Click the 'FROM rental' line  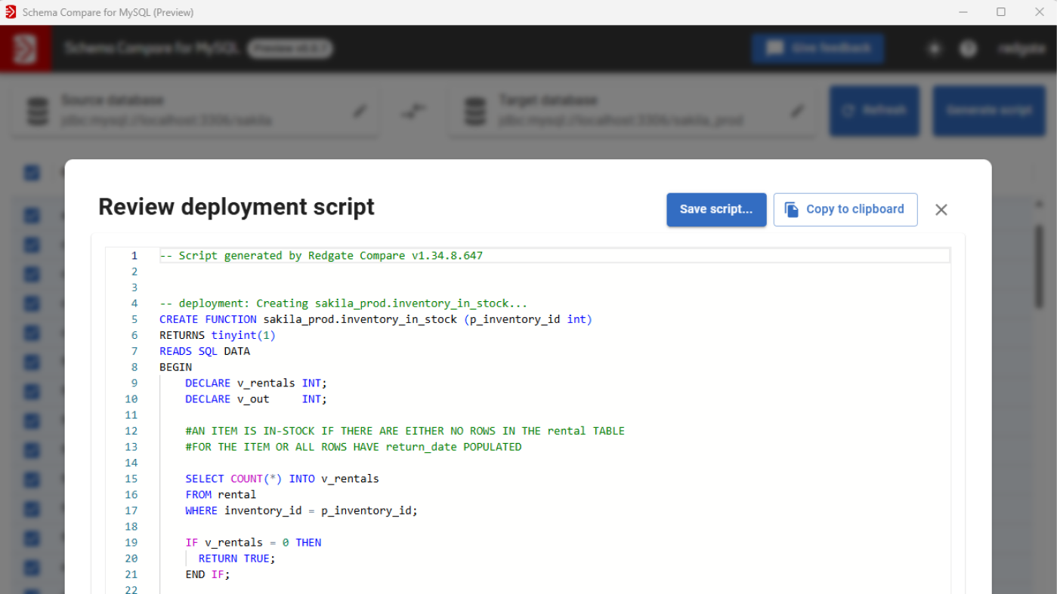pyautogui.click(x=221, y=494)
